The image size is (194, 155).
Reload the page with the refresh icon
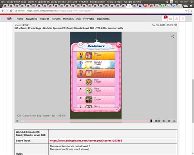click(11, 11)
